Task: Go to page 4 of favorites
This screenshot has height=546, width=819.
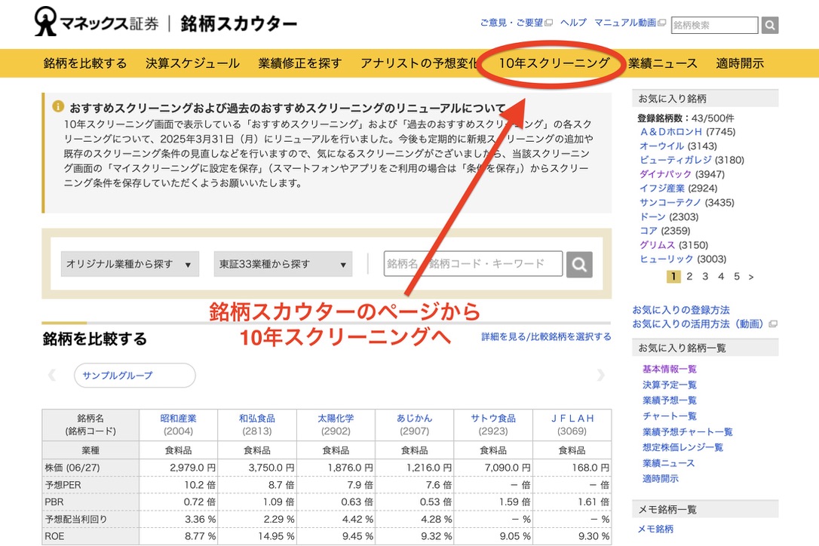Action: click(721, 277)
